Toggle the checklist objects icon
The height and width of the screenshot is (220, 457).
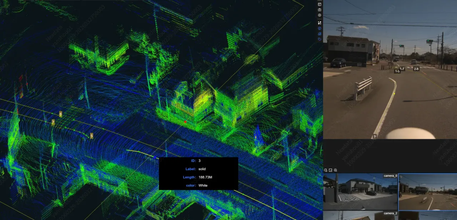tap(320, 34)
